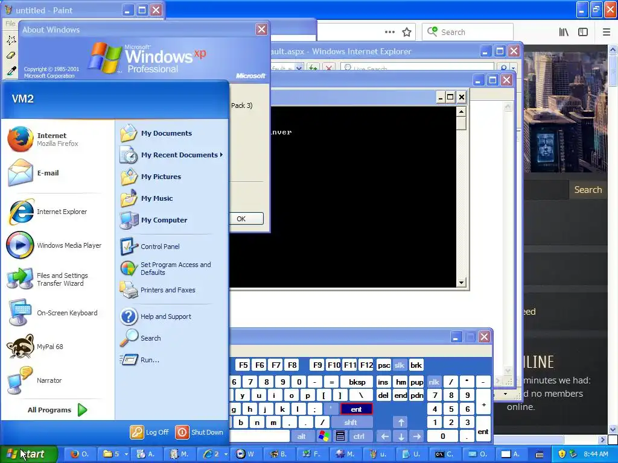The width and height of the screenshot is (618, 463).
Task: Open Printers and Faxes
Action: [158, 290]
